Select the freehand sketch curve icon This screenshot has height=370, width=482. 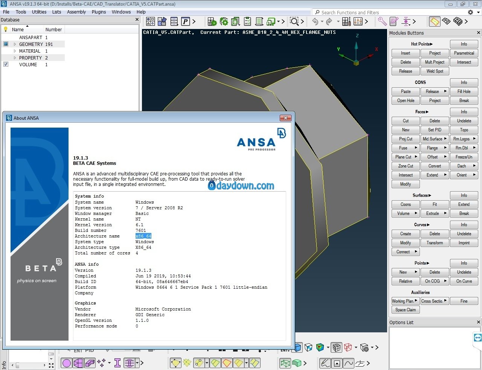[325, 363]
